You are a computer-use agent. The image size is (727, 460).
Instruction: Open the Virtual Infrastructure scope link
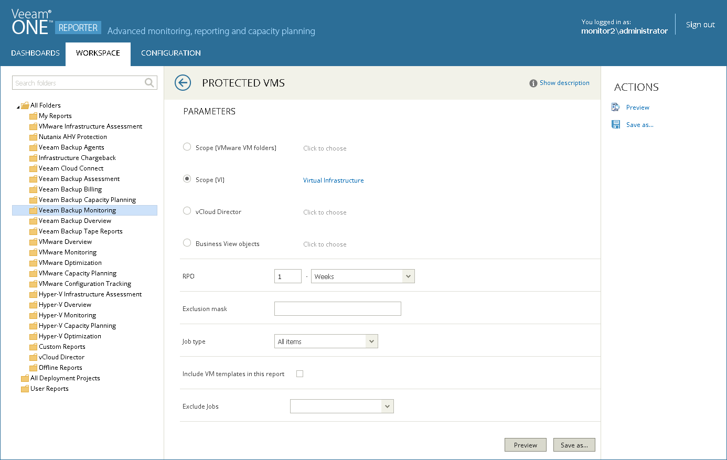(x=333, y=180)
